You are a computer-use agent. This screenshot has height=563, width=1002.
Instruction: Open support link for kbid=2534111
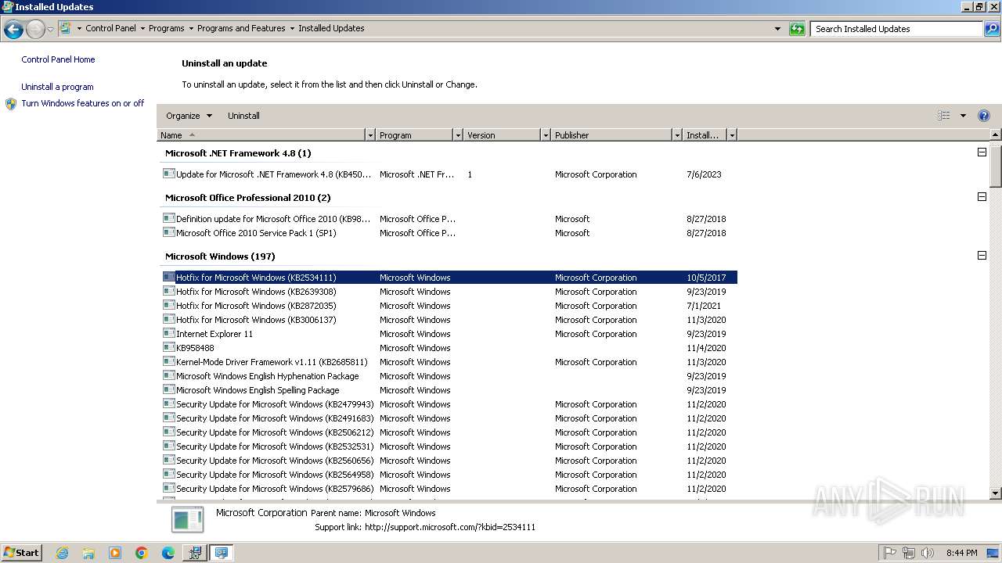coord(450,527)
